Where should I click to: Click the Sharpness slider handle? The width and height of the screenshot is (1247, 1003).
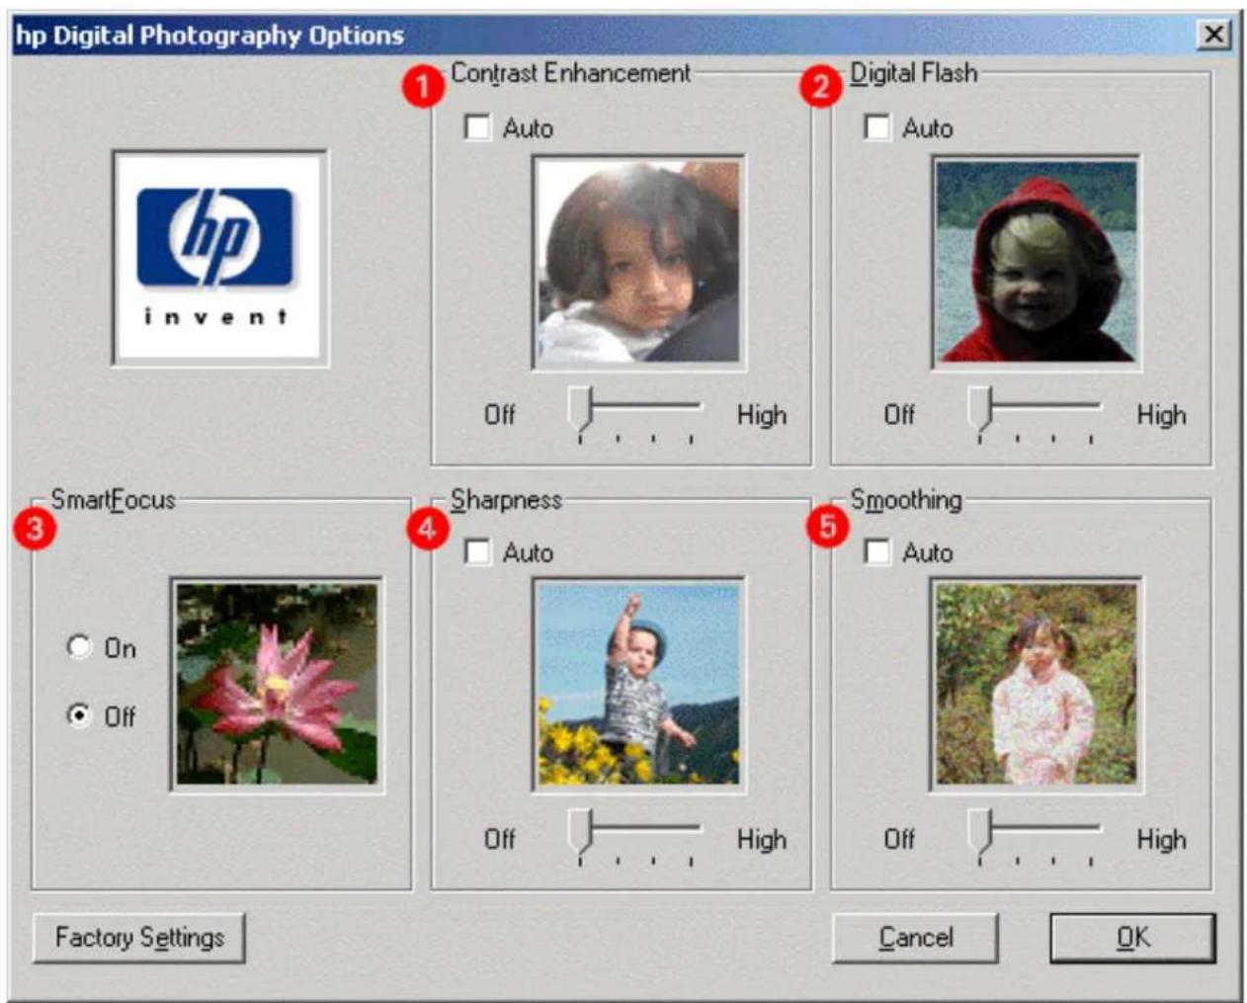pyautogui.click(x=580, y=831)
